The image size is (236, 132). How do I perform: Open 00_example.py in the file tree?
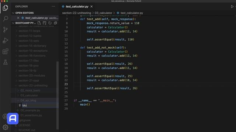point(30,110)
